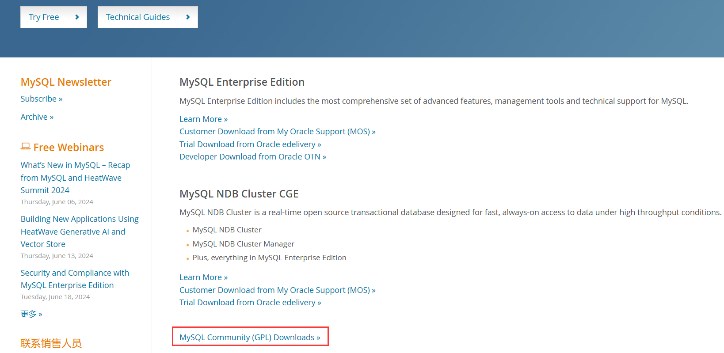The width and height of the screenshot is (724, 353).
Task: Click the Thursday, June 06, 2024 date
Action: 57,202
